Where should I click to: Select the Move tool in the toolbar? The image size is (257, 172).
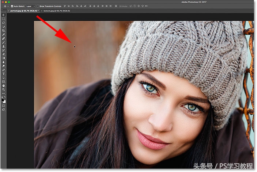[4, 15]
